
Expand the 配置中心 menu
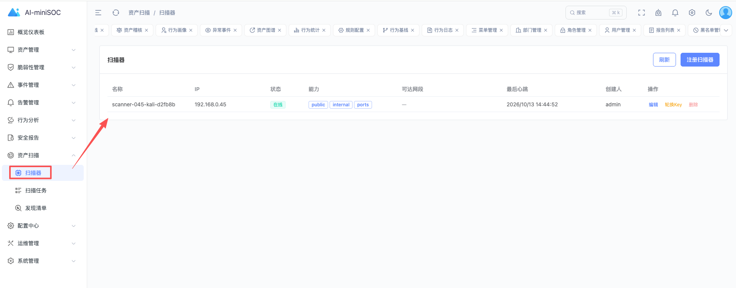tap(42, 226)
